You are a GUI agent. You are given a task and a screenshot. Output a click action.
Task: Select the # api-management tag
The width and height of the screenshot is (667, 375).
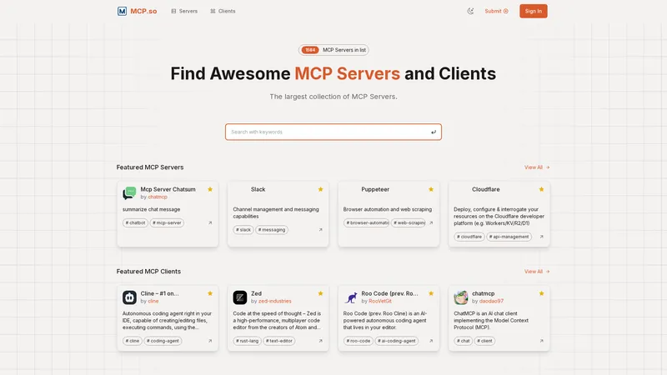point(509,237)
